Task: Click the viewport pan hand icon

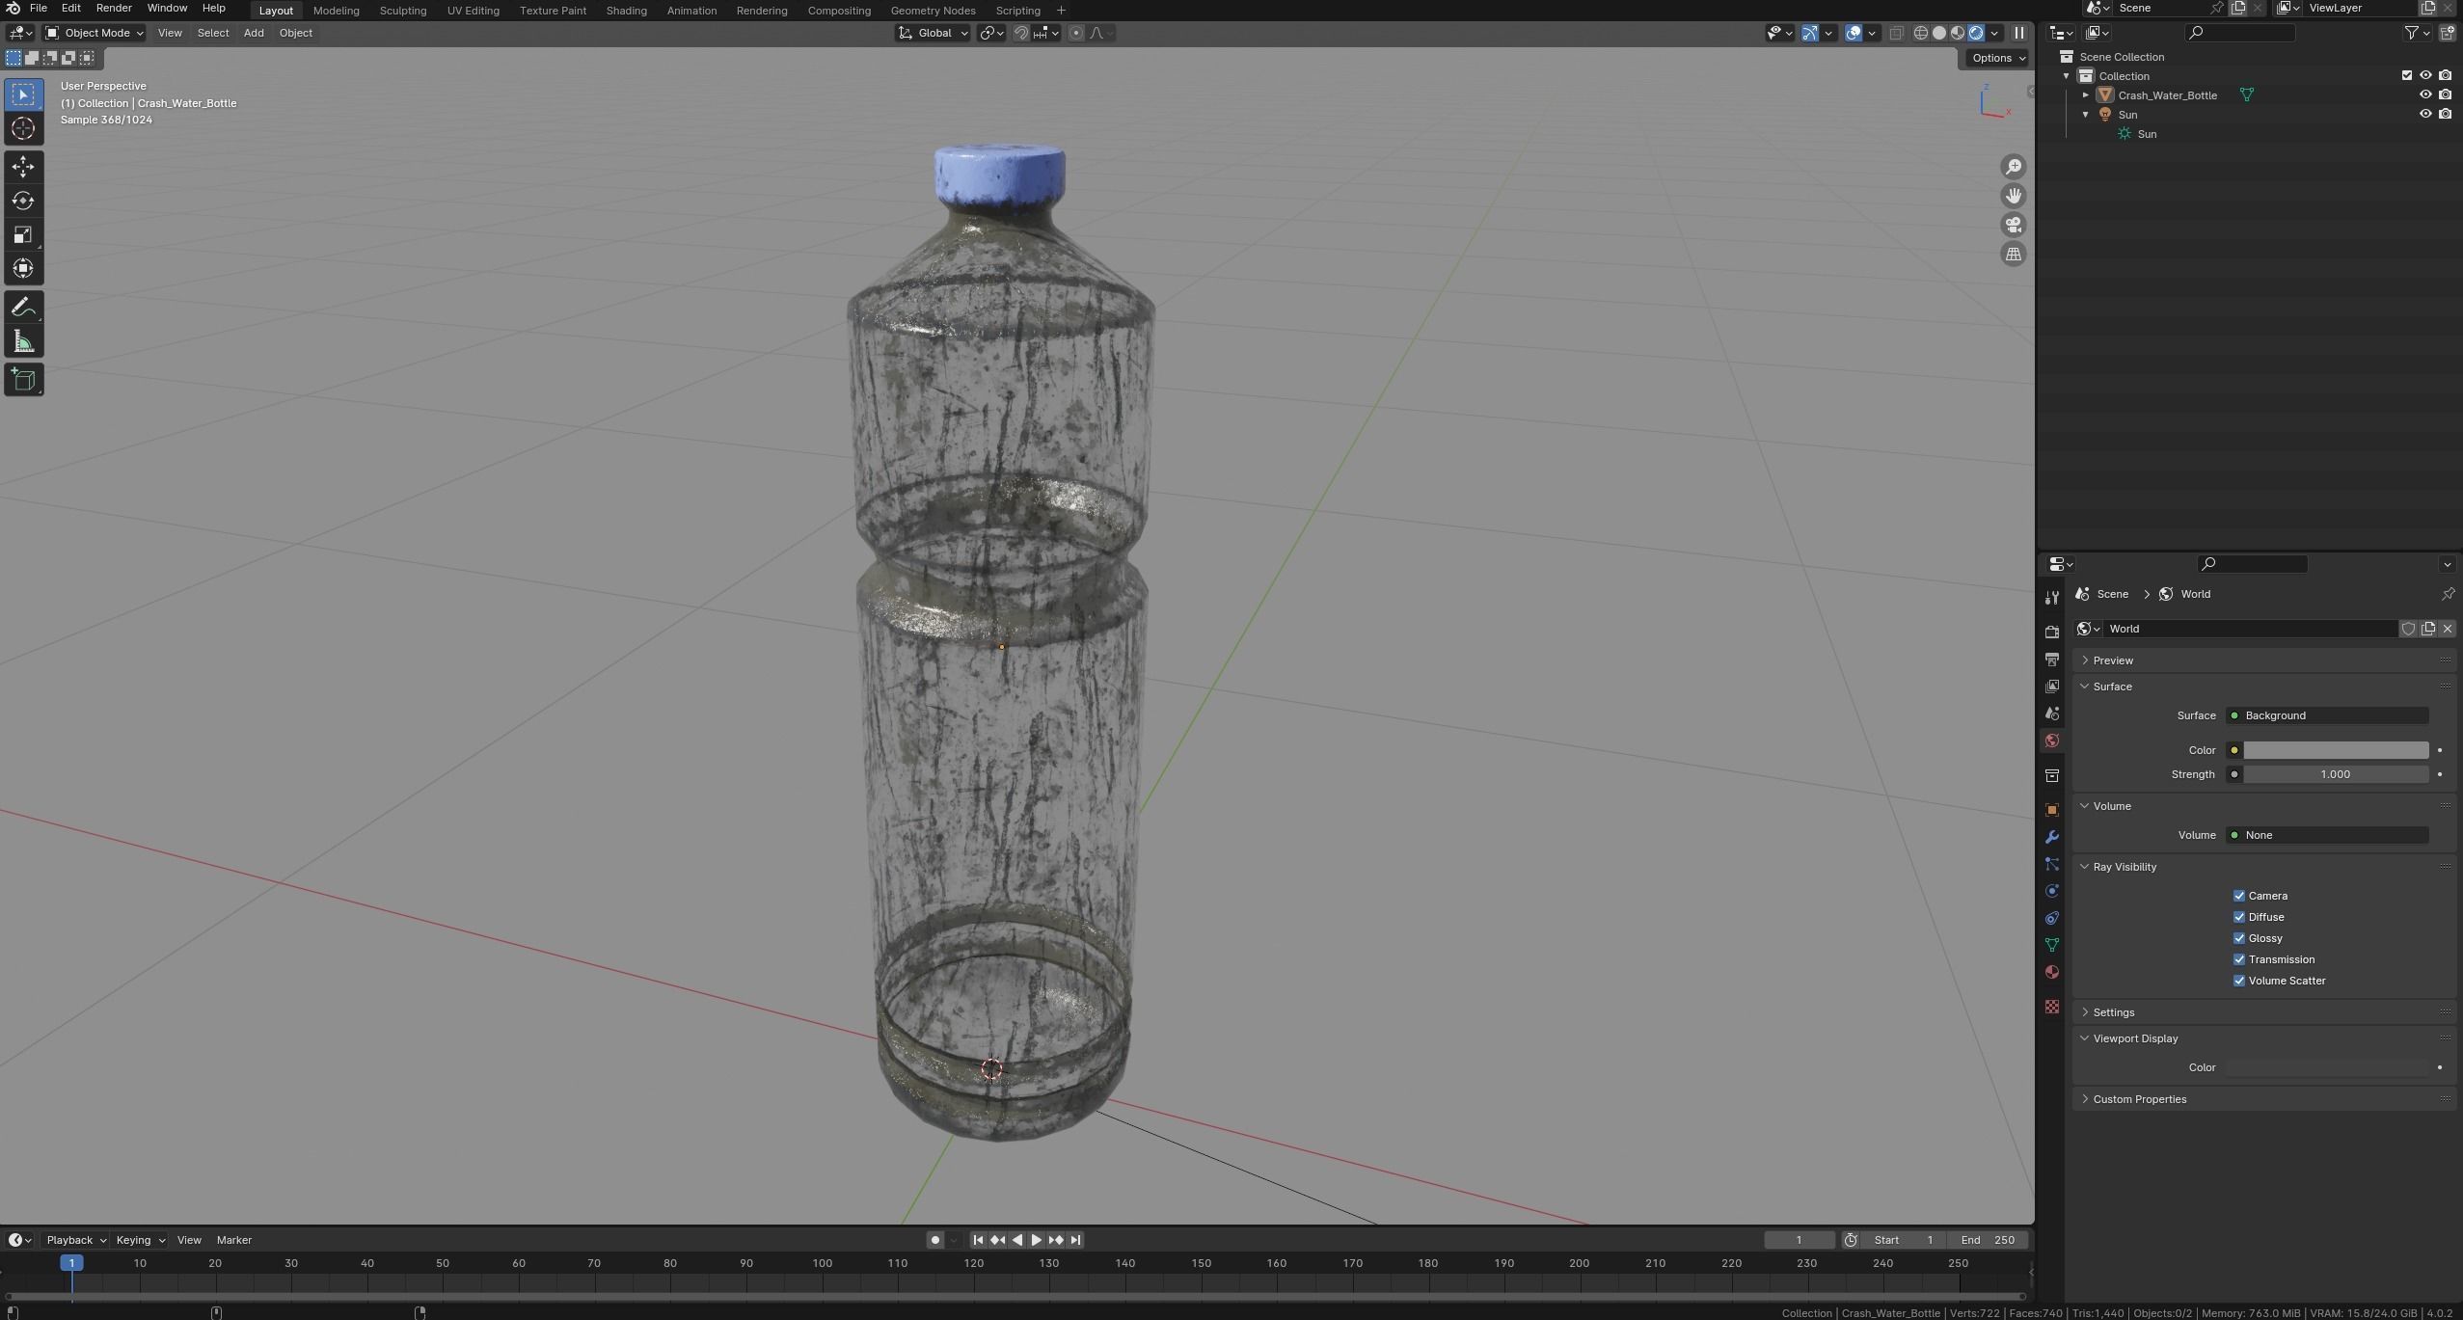Action: coord(2013,196)
